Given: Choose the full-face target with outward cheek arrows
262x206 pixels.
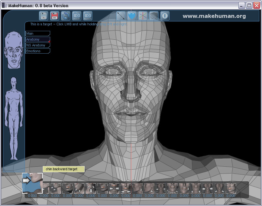Looking at the screenshot, I should 161,188.
